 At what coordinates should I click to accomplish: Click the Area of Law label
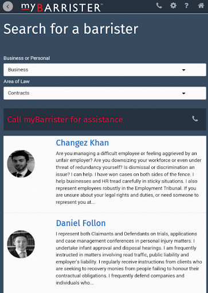[x=17, y=81]
